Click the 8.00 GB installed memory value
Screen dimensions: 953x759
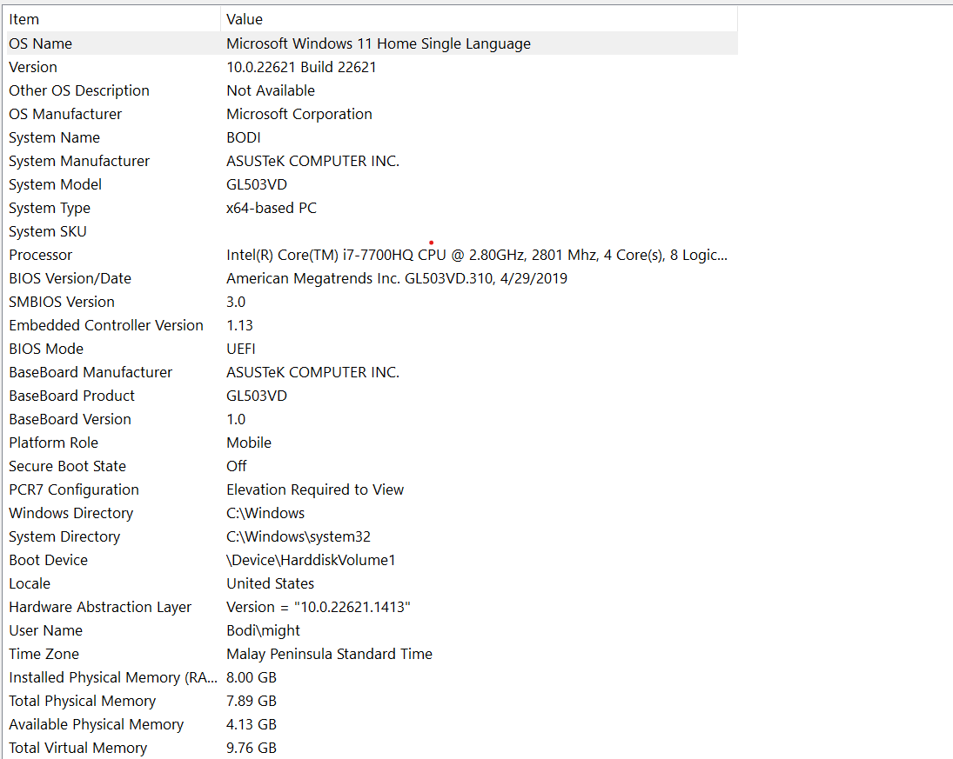[x=251, y=677]
